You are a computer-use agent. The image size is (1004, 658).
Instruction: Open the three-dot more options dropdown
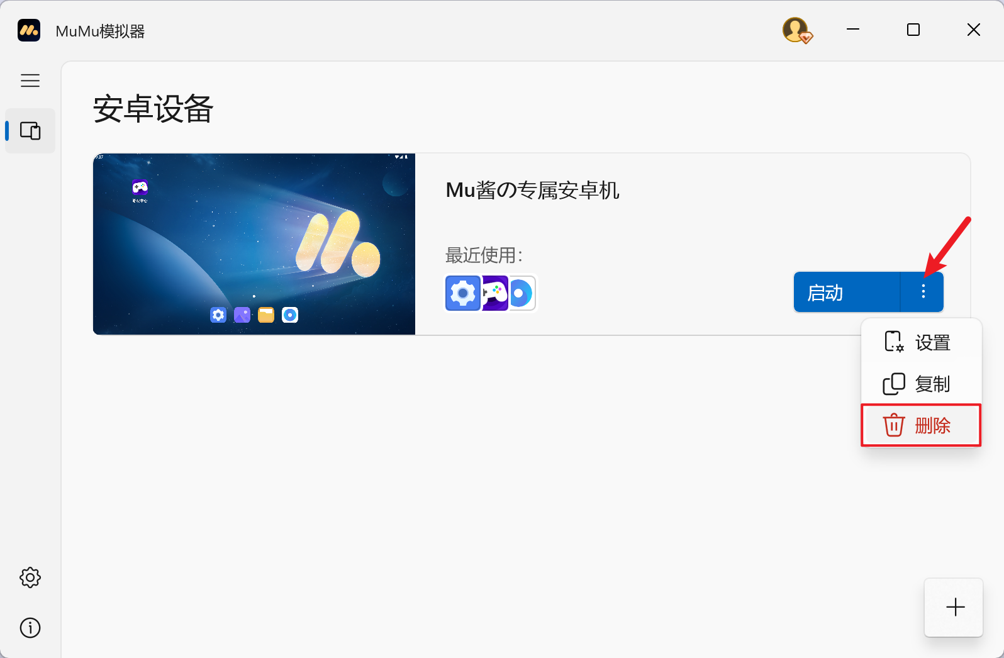(x=923, y=292)
